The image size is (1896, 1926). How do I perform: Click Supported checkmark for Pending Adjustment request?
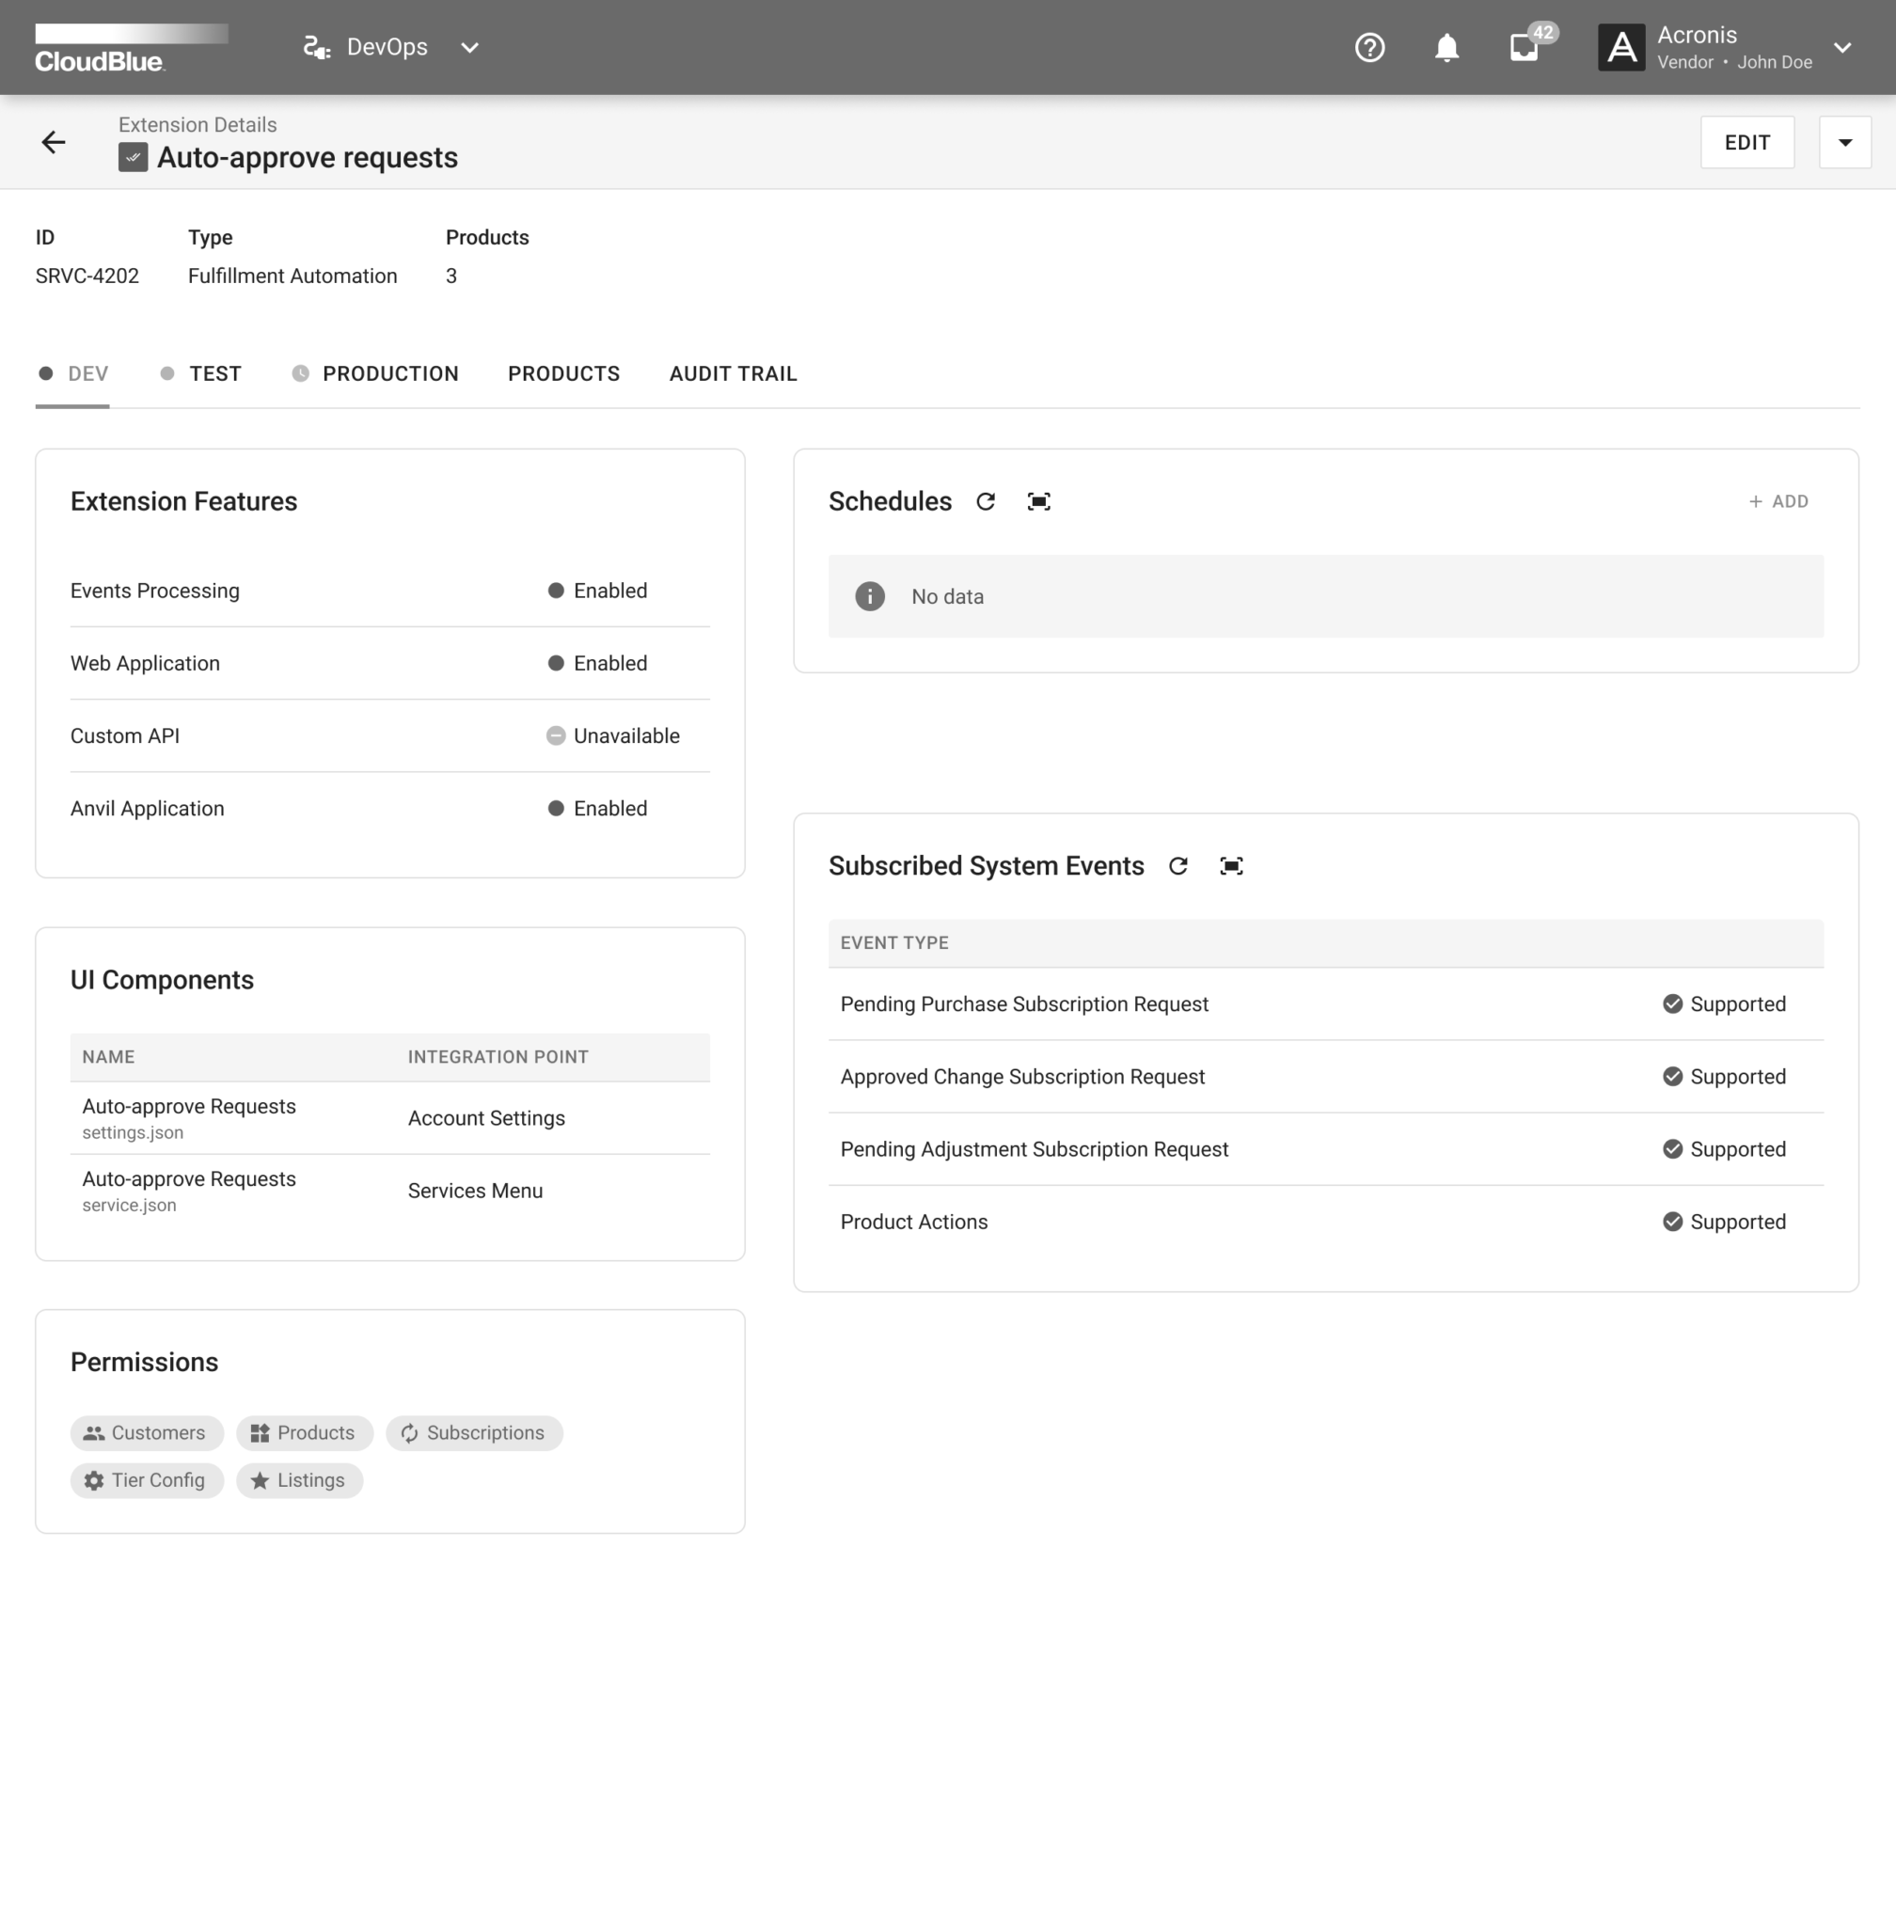click(x=1673, y=1148)
